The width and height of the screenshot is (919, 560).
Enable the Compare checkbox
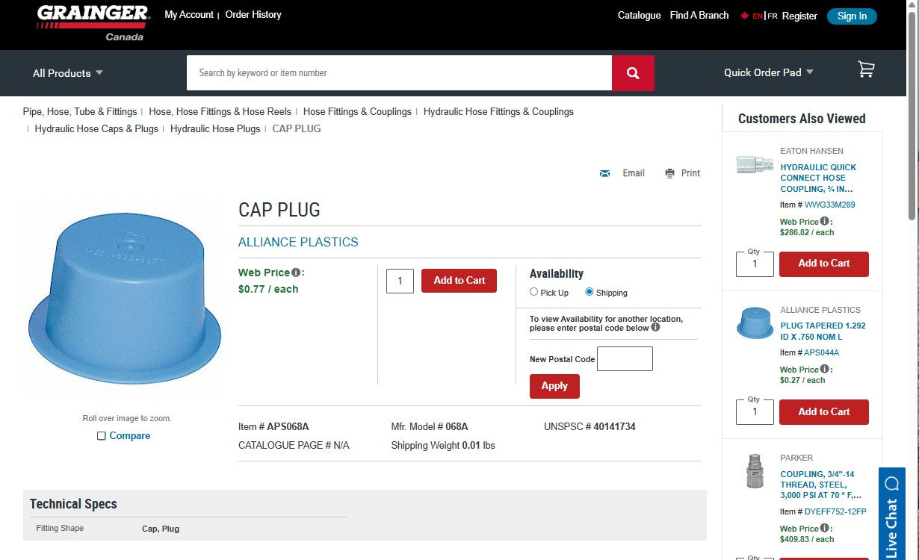coord(101,435)
